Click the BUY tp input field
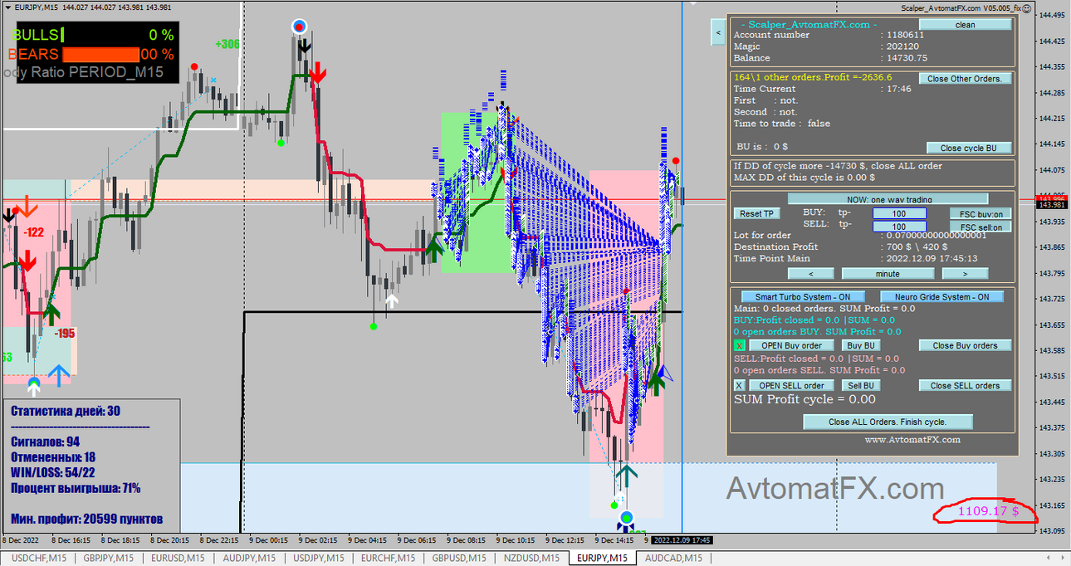The height and width of the screenshot is (566, 1071). click(899, 213)
